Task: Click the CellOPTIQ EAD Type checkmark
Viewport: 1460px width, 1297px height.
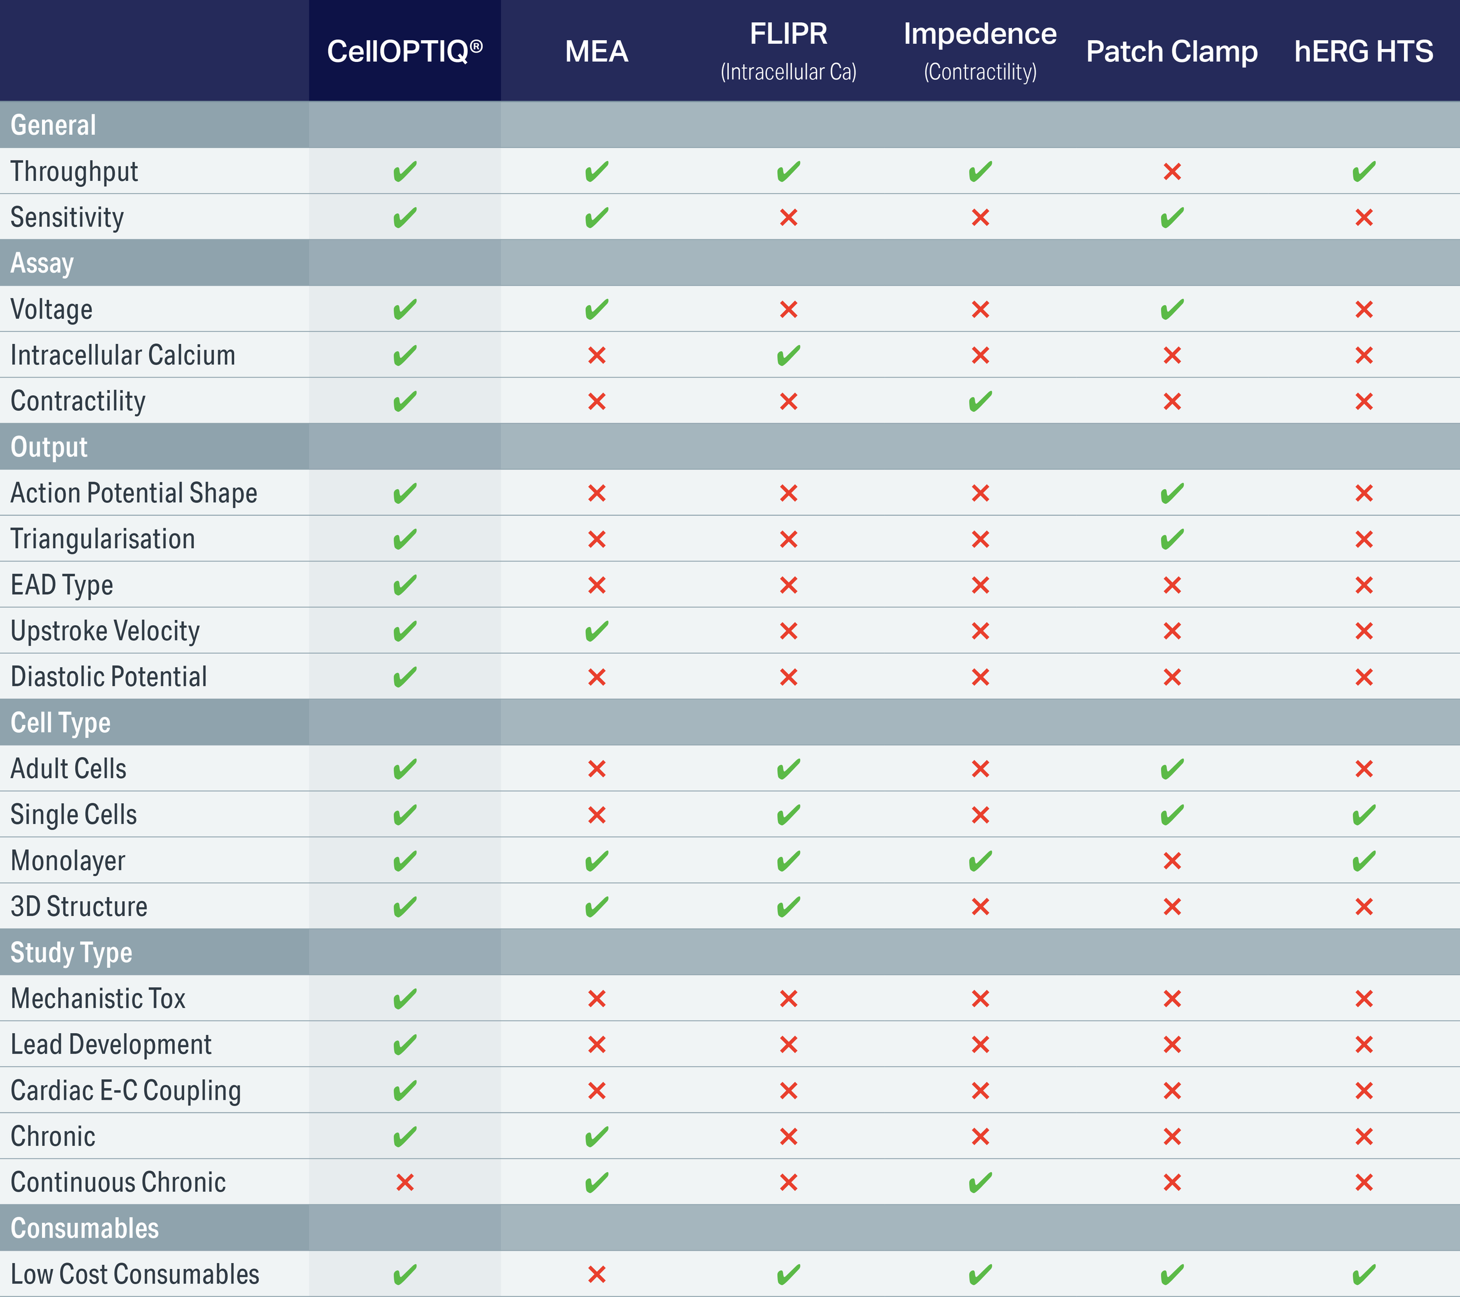Action: [405, 585]
